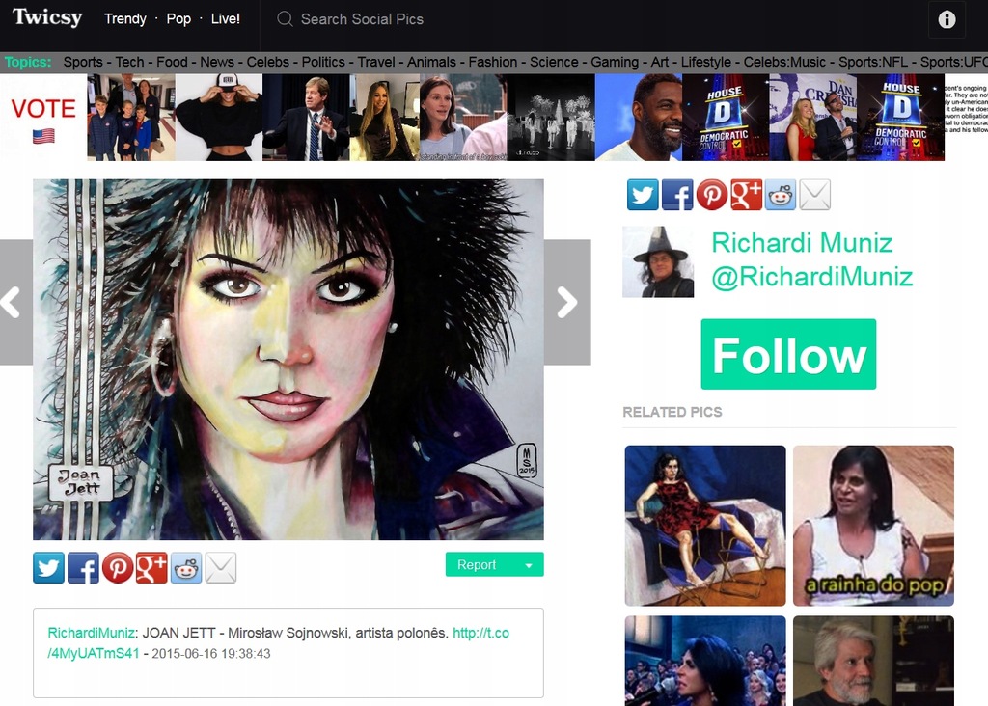988x706 pixels.
Task: Open the Pop section
Action: (178, 19)
